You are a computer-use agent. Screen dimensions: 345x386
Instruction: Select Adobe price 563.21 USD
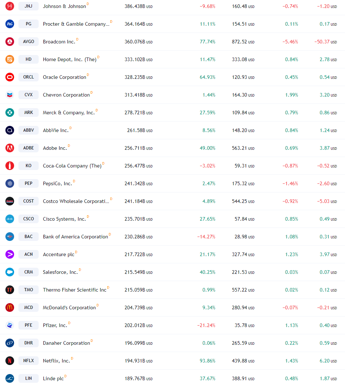pyautogui.click(x=243, y=148)
